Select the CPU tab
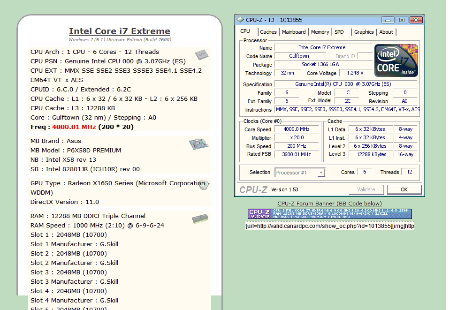This screenshot has width=457, height=310. coord(245,31)
